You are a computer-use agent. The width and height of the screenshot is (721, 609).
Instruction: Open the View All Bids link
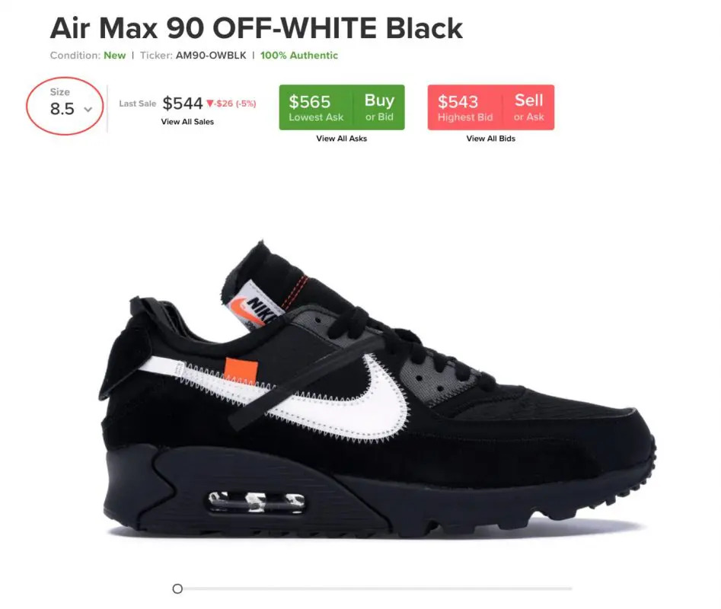(490, 139)
